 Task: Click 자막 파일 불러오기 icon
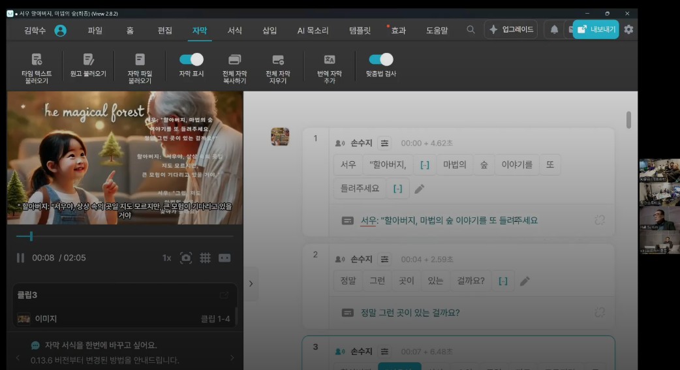(140, 60)
